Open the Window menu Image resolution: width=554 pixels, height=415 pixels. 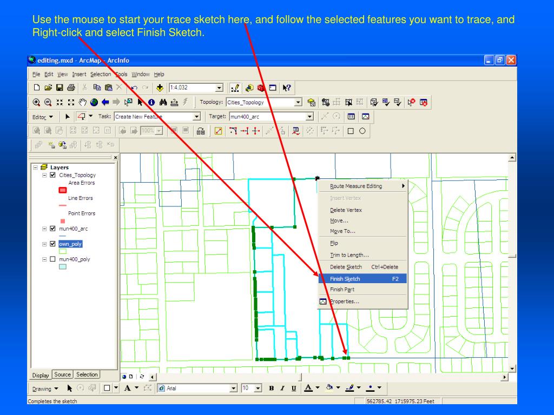[x=141, y=74]
